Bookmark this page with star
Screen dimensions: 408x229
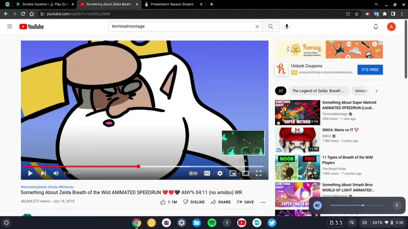(x=356, y=14)
